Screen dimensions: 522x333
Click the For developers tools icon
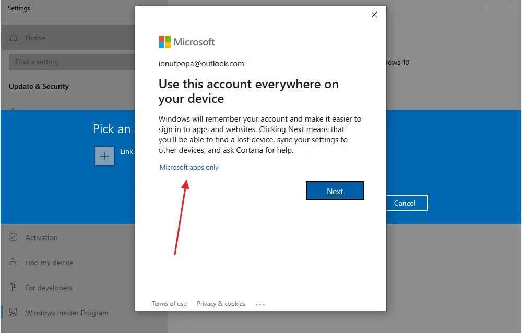(x=13, y=287)
